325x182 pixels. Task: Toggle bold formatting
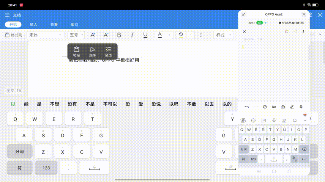coord(119,35)
